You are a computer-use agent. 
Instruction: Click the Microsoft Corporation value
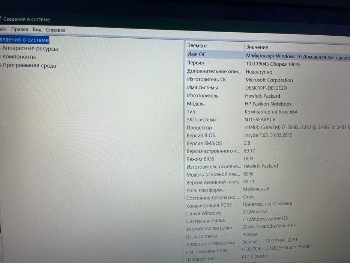point(269,80)
